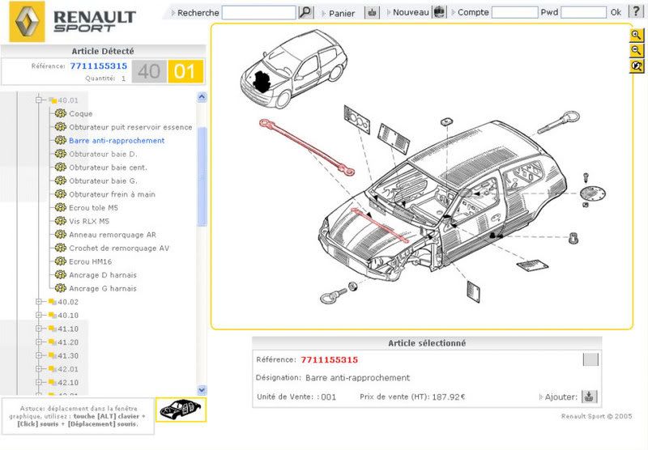Click the round fuel tank cover part in the diagram
Image resolution: width=648 pixels, height=450 pixels.
[x=593, y=193]
